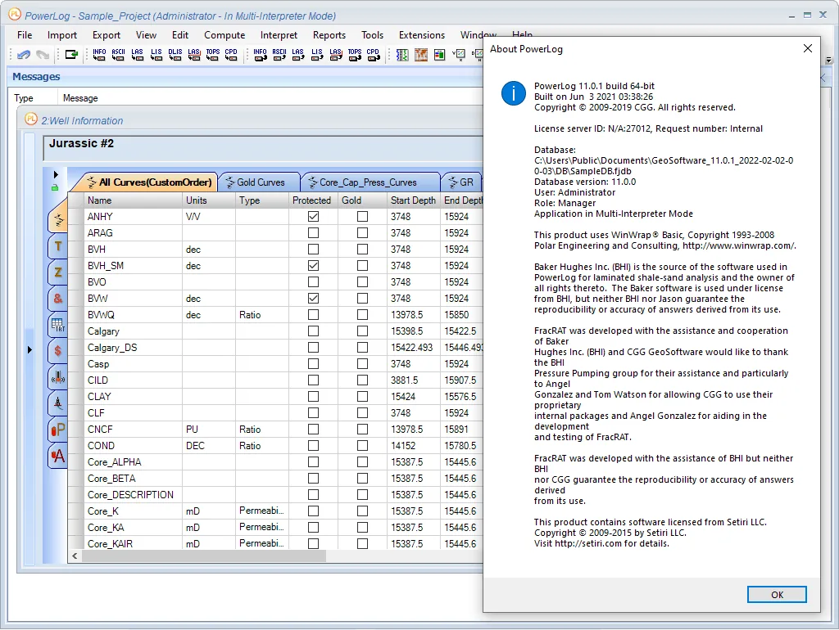Select the Z sidebar tab icon

coord(58,272)
